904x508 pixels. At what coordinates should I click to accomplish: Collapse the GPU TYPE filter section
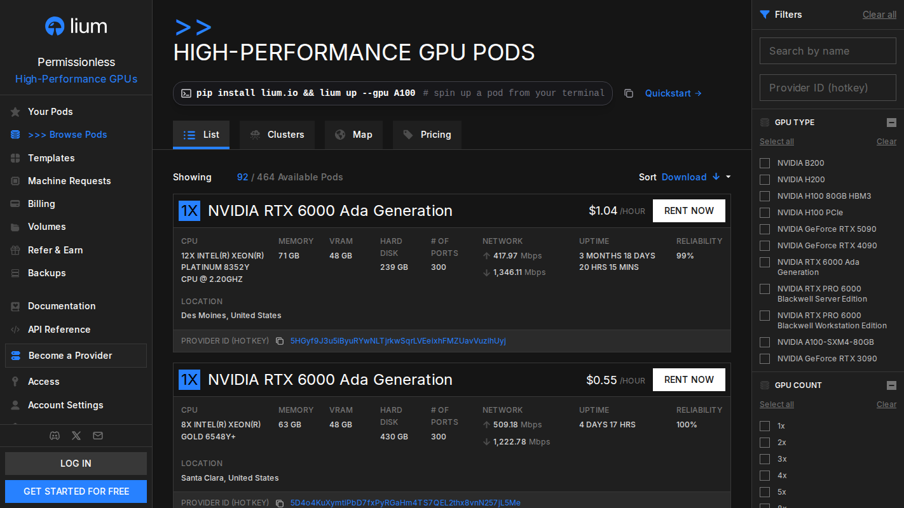point(891,123)
